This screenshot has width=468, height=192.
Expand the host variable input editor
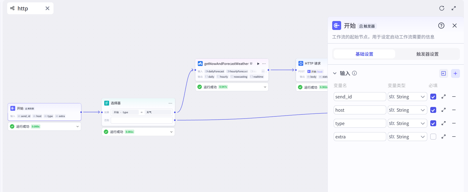tap(443, 110)
